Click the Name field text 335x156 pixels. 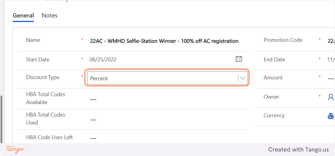164,41
